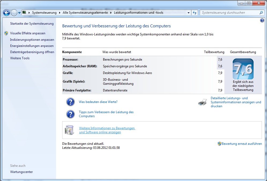267x181 pixels.
Task: Click the Teilbewertung column header
Action: [214, 52]
